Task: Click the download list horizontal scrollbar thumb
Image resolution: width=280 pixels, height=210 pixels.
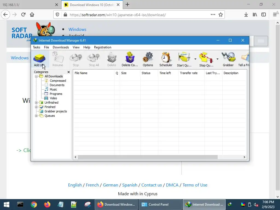Action: tap(148, 157)
